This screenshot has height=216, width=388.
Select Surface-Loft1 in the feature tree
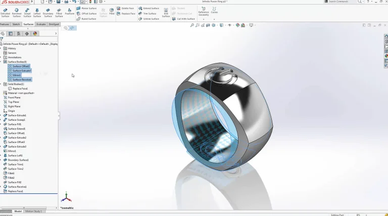click(15, 156)
